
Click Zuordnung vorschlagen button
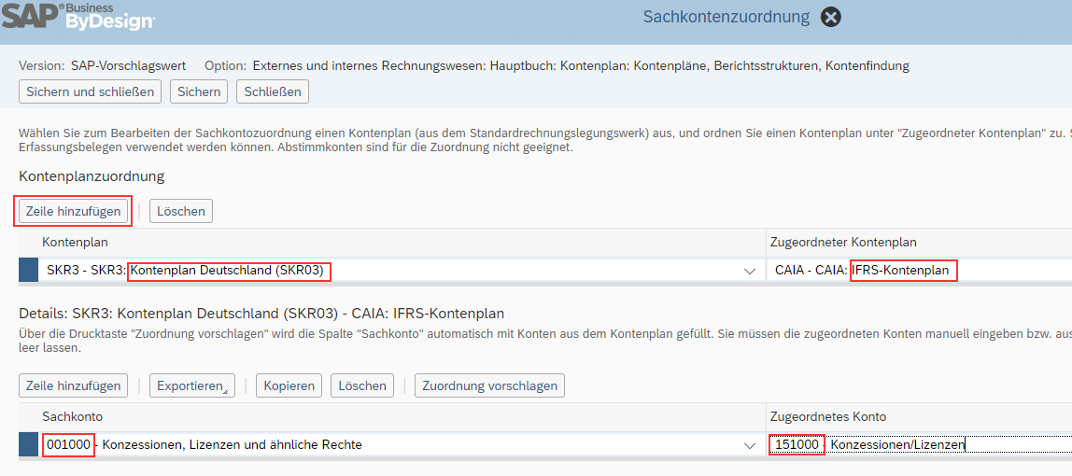(489, 385)
